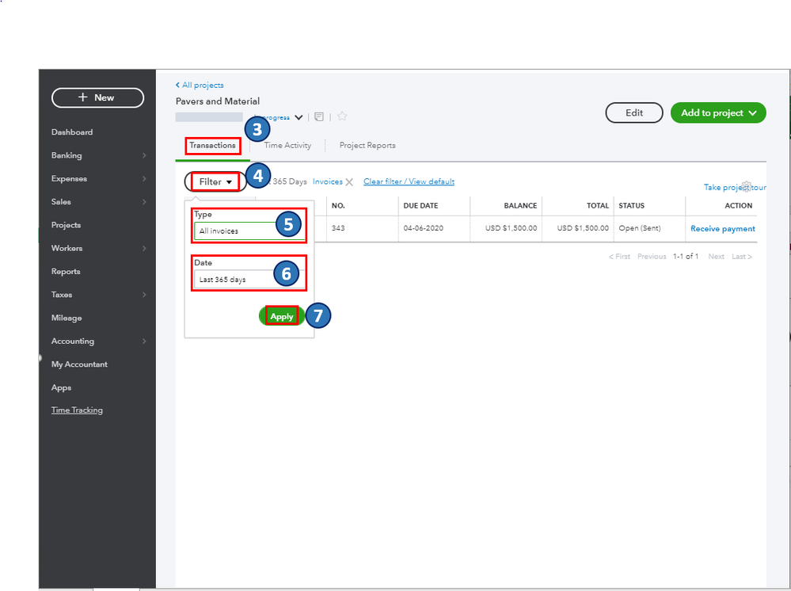
Task: Open the Type dropdown showing All invoices
Action: (x=249, y=231)
